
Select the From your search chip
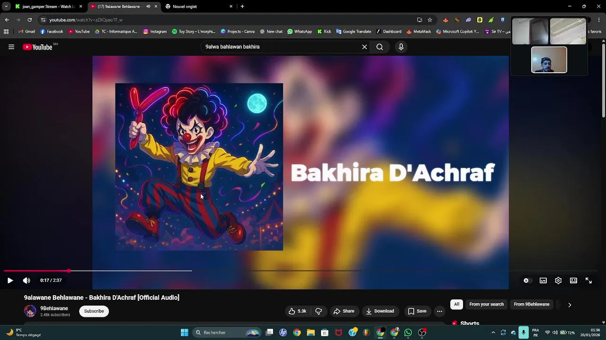tap(486, 305)
